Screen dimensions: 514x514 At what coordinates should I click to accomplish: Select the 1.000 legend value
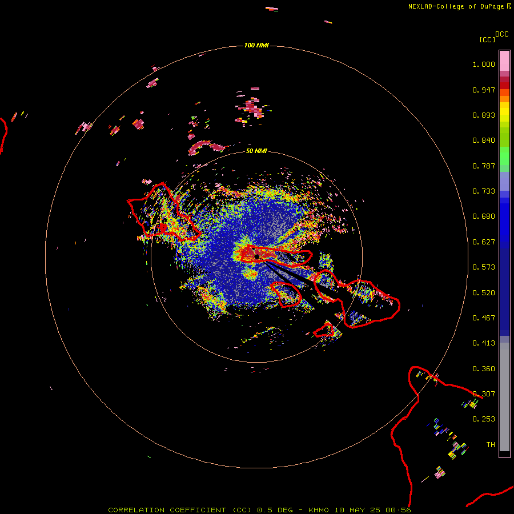tap(484, 64)
